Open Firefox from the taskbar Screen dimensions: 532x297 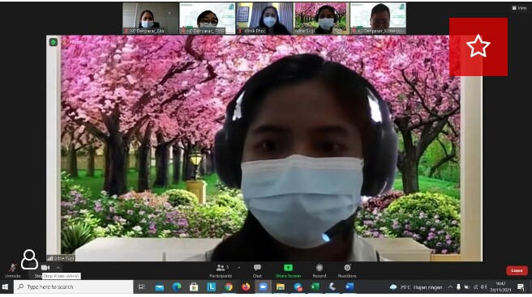click(246, 287)
